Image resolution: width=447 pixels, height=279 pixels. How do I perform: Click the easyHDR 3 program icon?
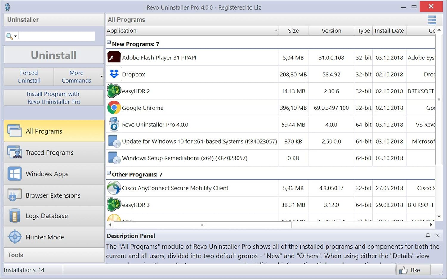[114, 205]
